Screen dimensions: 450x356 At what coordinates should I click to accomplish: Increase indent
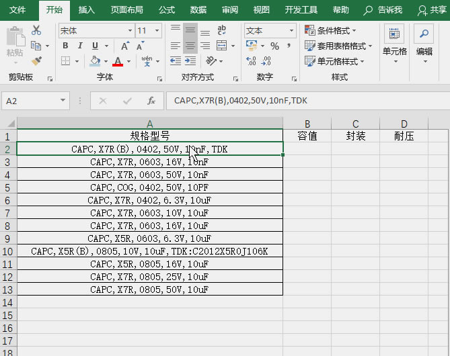pos(190,60)
